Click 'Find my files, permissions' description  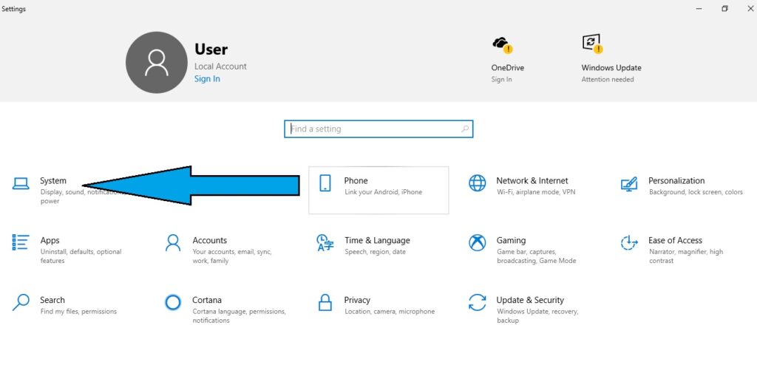click(78, 312)
